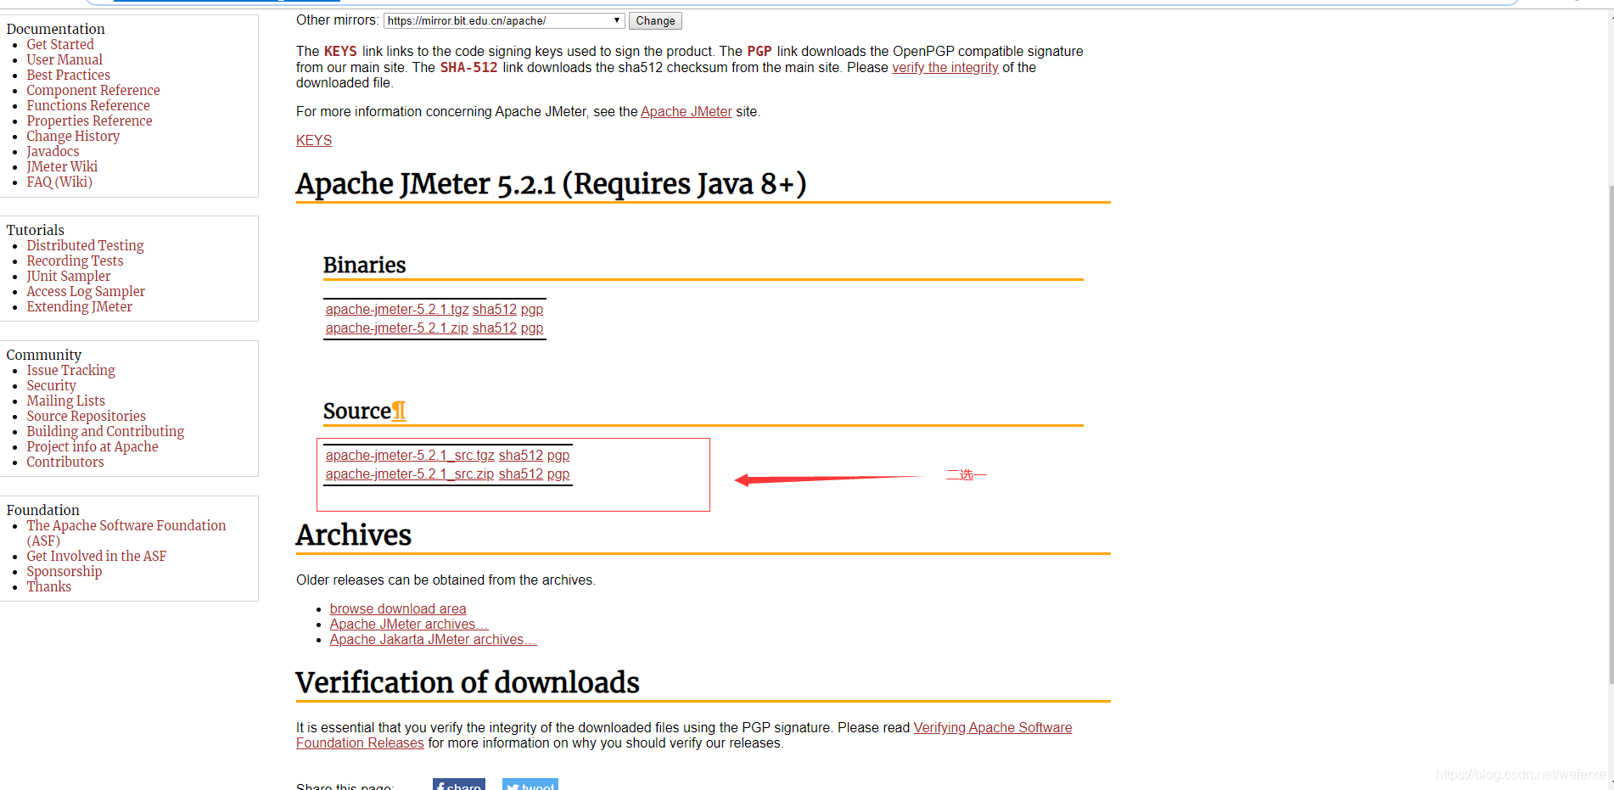
Task: Open the User Manual link
Action: pyautogui.click(x=64, y=59)
